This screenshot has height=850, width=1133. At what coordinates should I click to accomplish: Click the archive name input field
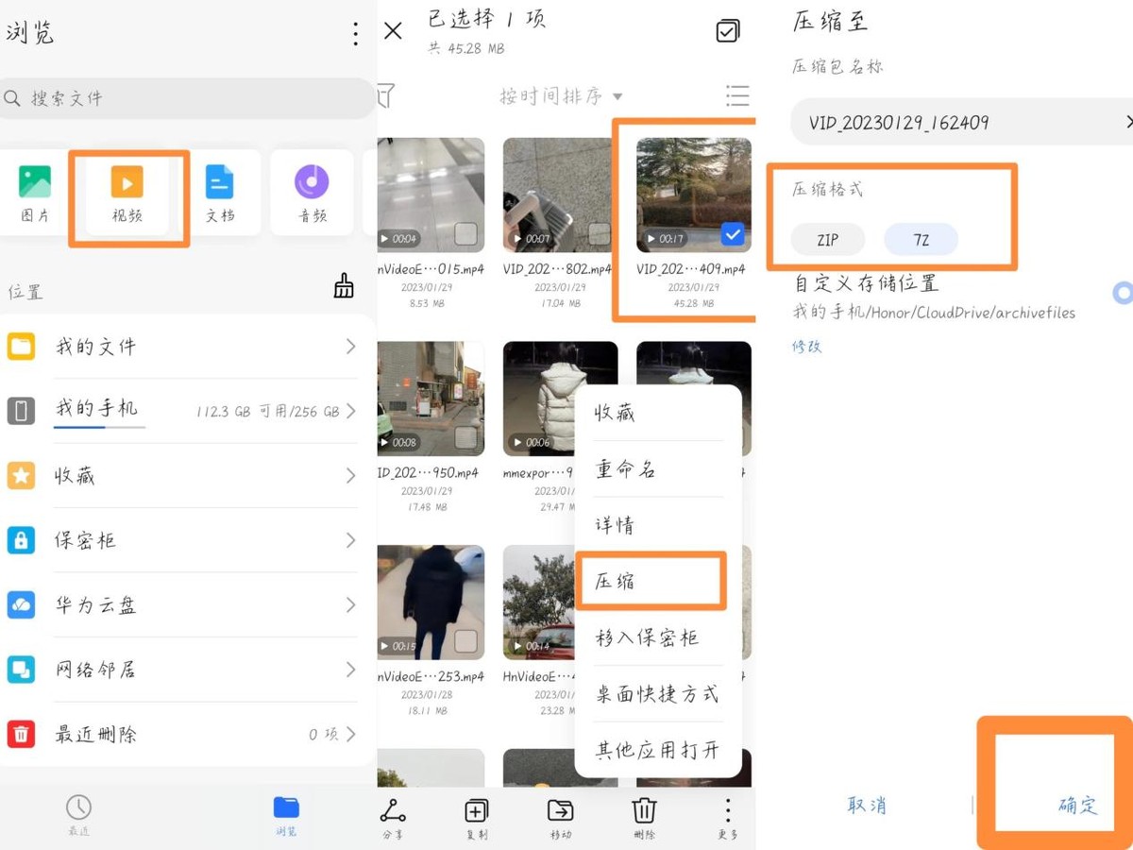[944, 122]
